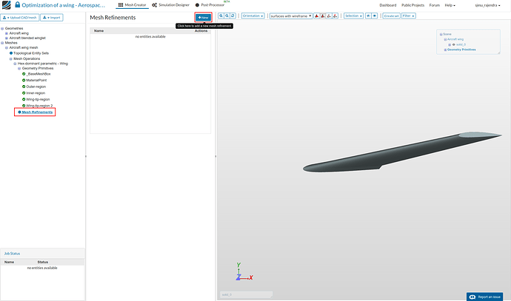Screen dimensions: 511x301
Task: Collapse Hex-dominant parametric - Wing node
Action: [x=15, y=64]
